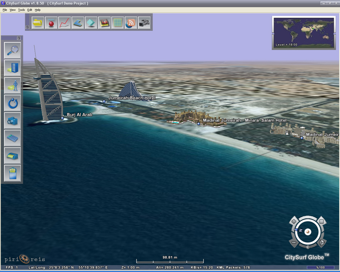
Task: Click the %100 progress bar in status bar
Action: pos(320,267)
